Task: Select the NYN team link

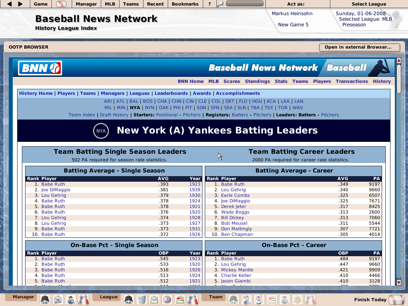Action: pos(150,108)
